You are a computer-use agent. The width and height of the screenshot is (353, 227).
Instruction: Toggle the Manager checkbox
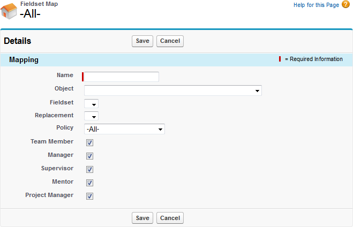pyautogui.click(x=90, y=156)
